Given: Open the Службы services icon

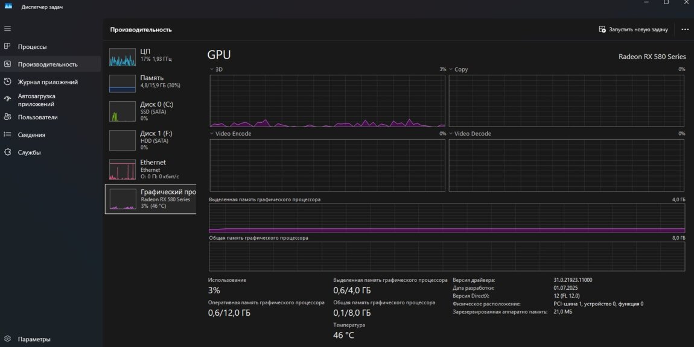Looking at the screenshot, I should pos(7,152).
